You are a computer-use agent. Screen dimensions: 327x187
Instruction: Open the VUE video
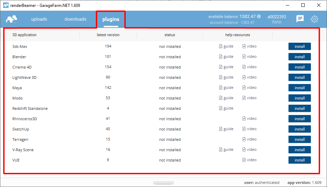pyautogui.click(x=249, y=160)
